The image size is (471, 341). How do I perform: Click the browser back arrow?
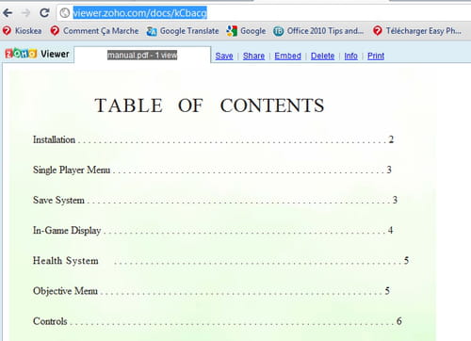tap(8, 13)
